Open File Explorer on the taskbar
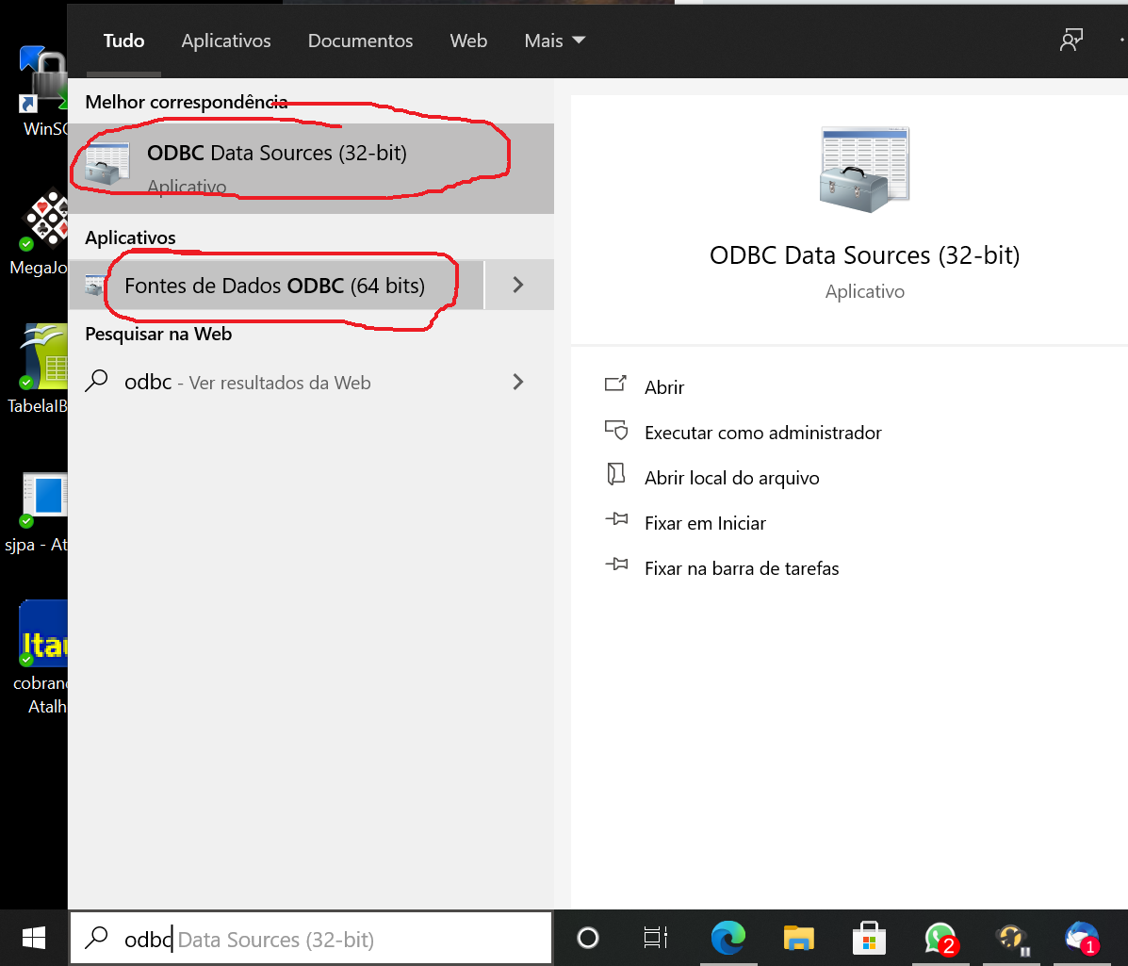The height and width of the screenshot is (966, 1128). click(x=799, y=939)
